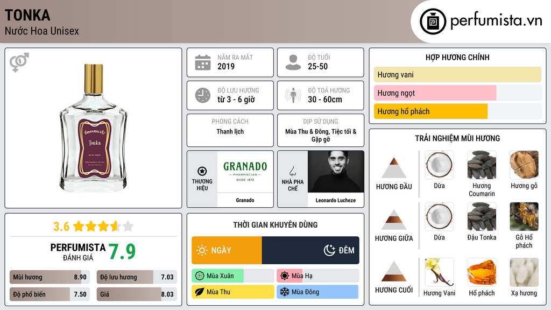Click the orange Ngày time segment

[227, 250]
